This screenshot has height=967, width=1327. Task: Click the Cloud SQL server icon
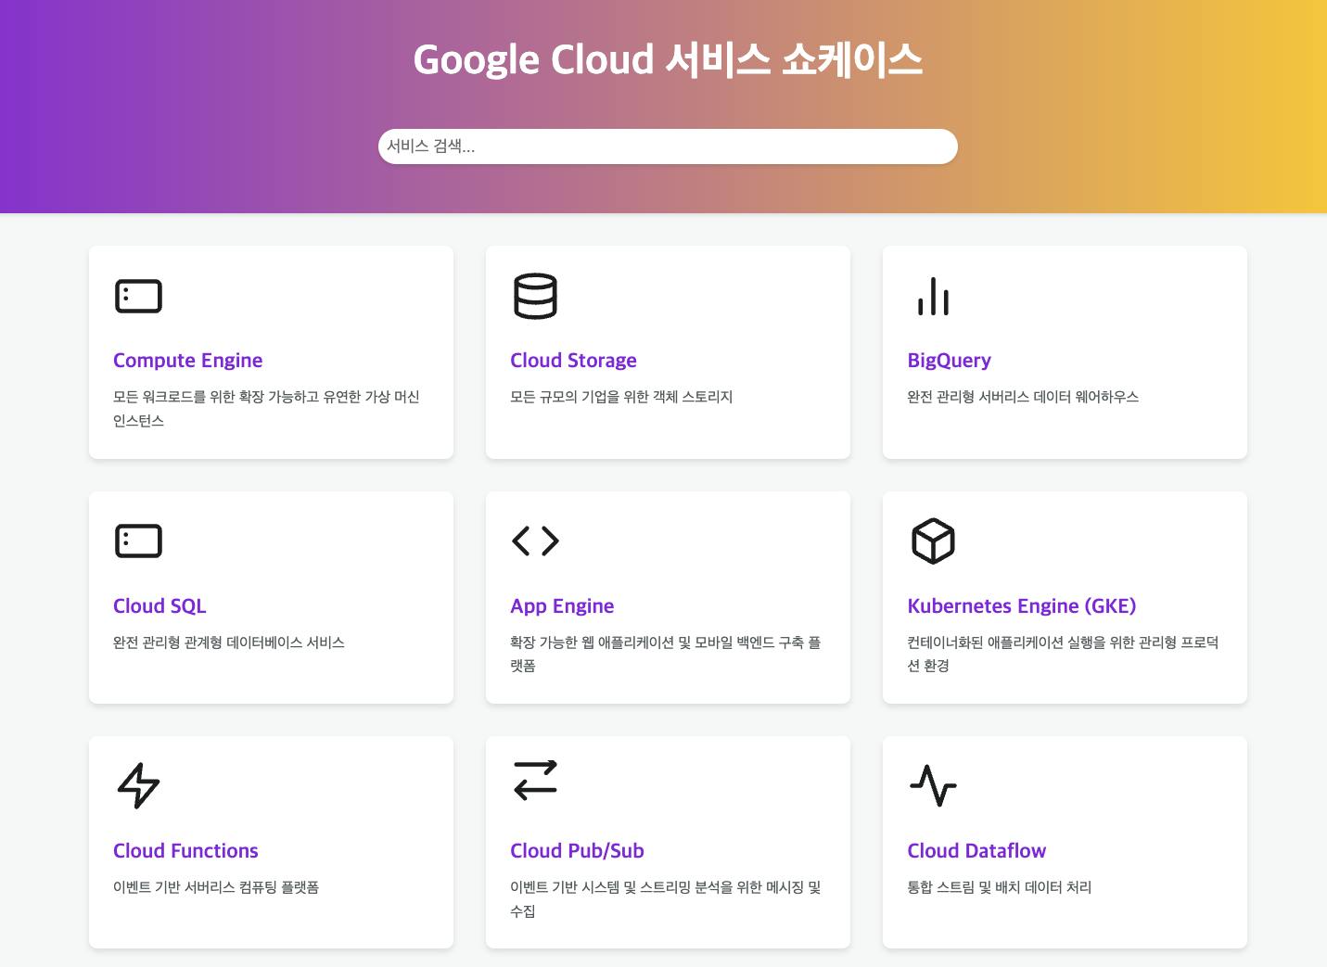(138, 541)
